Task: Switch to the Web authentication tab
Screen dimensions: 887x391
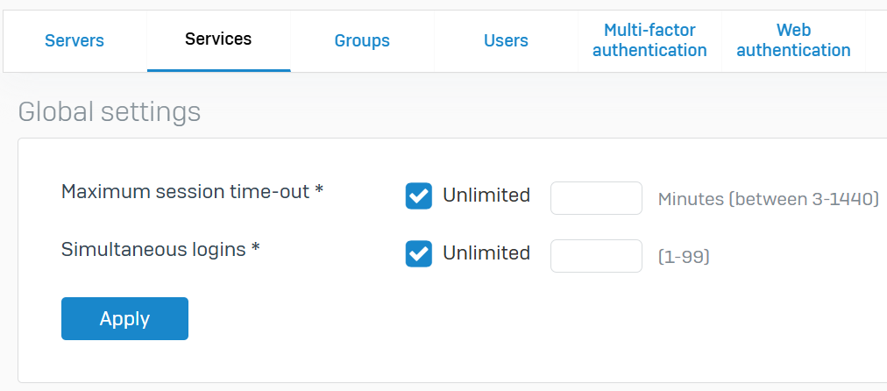Action: [793, 40]
